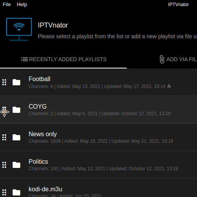This screenshot has height=197, width=197.
Task: Switch to Recently Added Playlists tab
Action: point(63,59)
